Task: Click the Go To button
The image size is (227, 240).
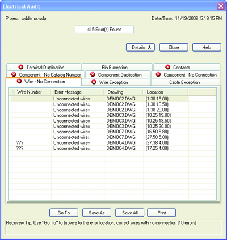Action: [64, 213]
